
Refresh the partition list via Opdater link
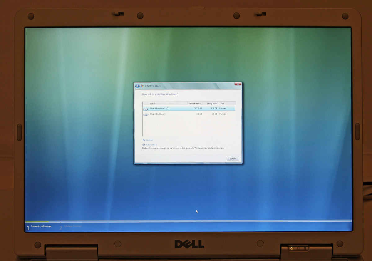[x=149, y=140]
